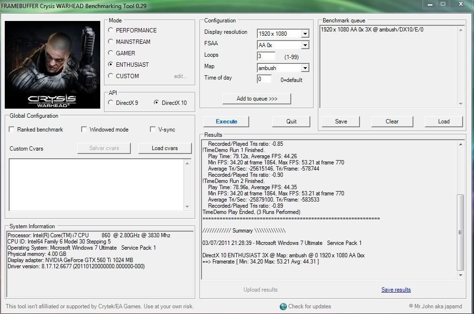Save the benchmark queue

(x=341, y=122)
